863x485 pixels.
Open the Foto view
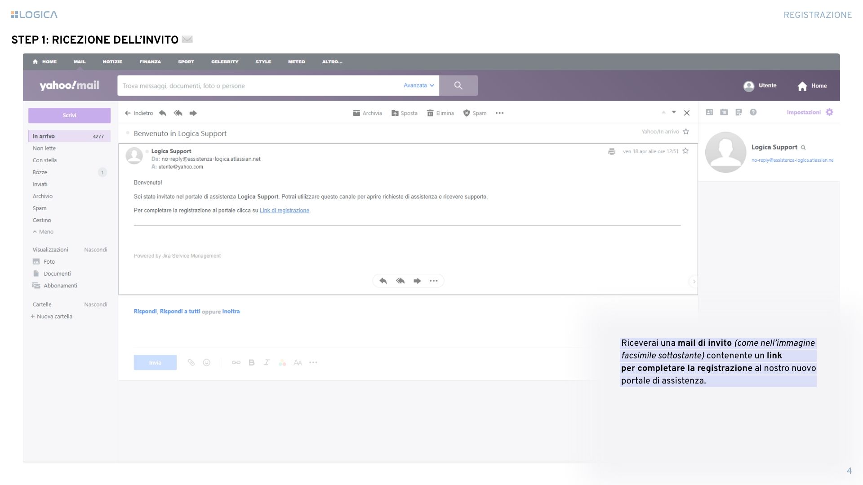pyautogui.click(x=44, y=261)
